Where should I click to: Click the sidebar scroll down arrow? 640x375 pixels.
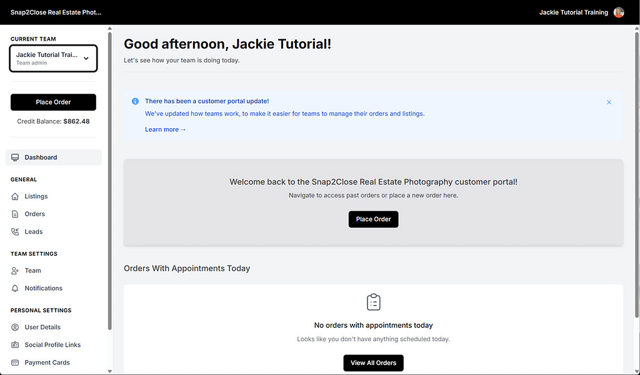click(x=111, y=371)
